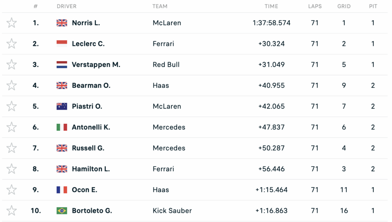392x222 pixels.
Task: Star the Ocon E. row
Action: [12, 190]
